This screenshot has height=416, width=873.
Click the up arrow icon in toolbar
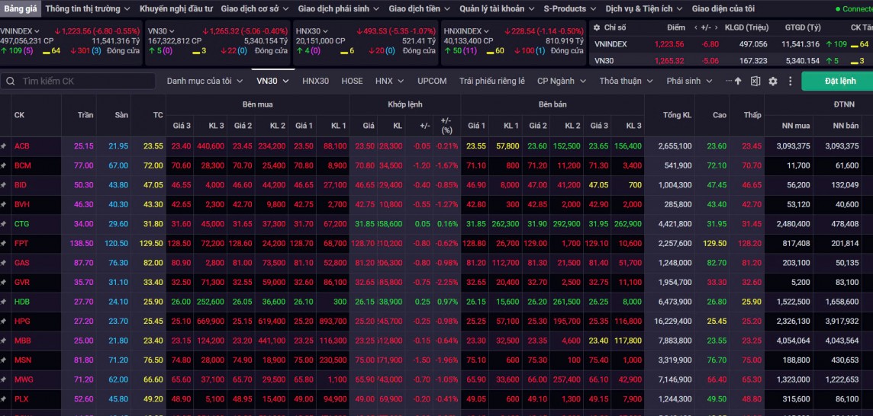(x=738, y=81)
